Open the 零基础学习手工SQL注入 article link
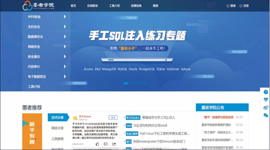 coord(158,117)
